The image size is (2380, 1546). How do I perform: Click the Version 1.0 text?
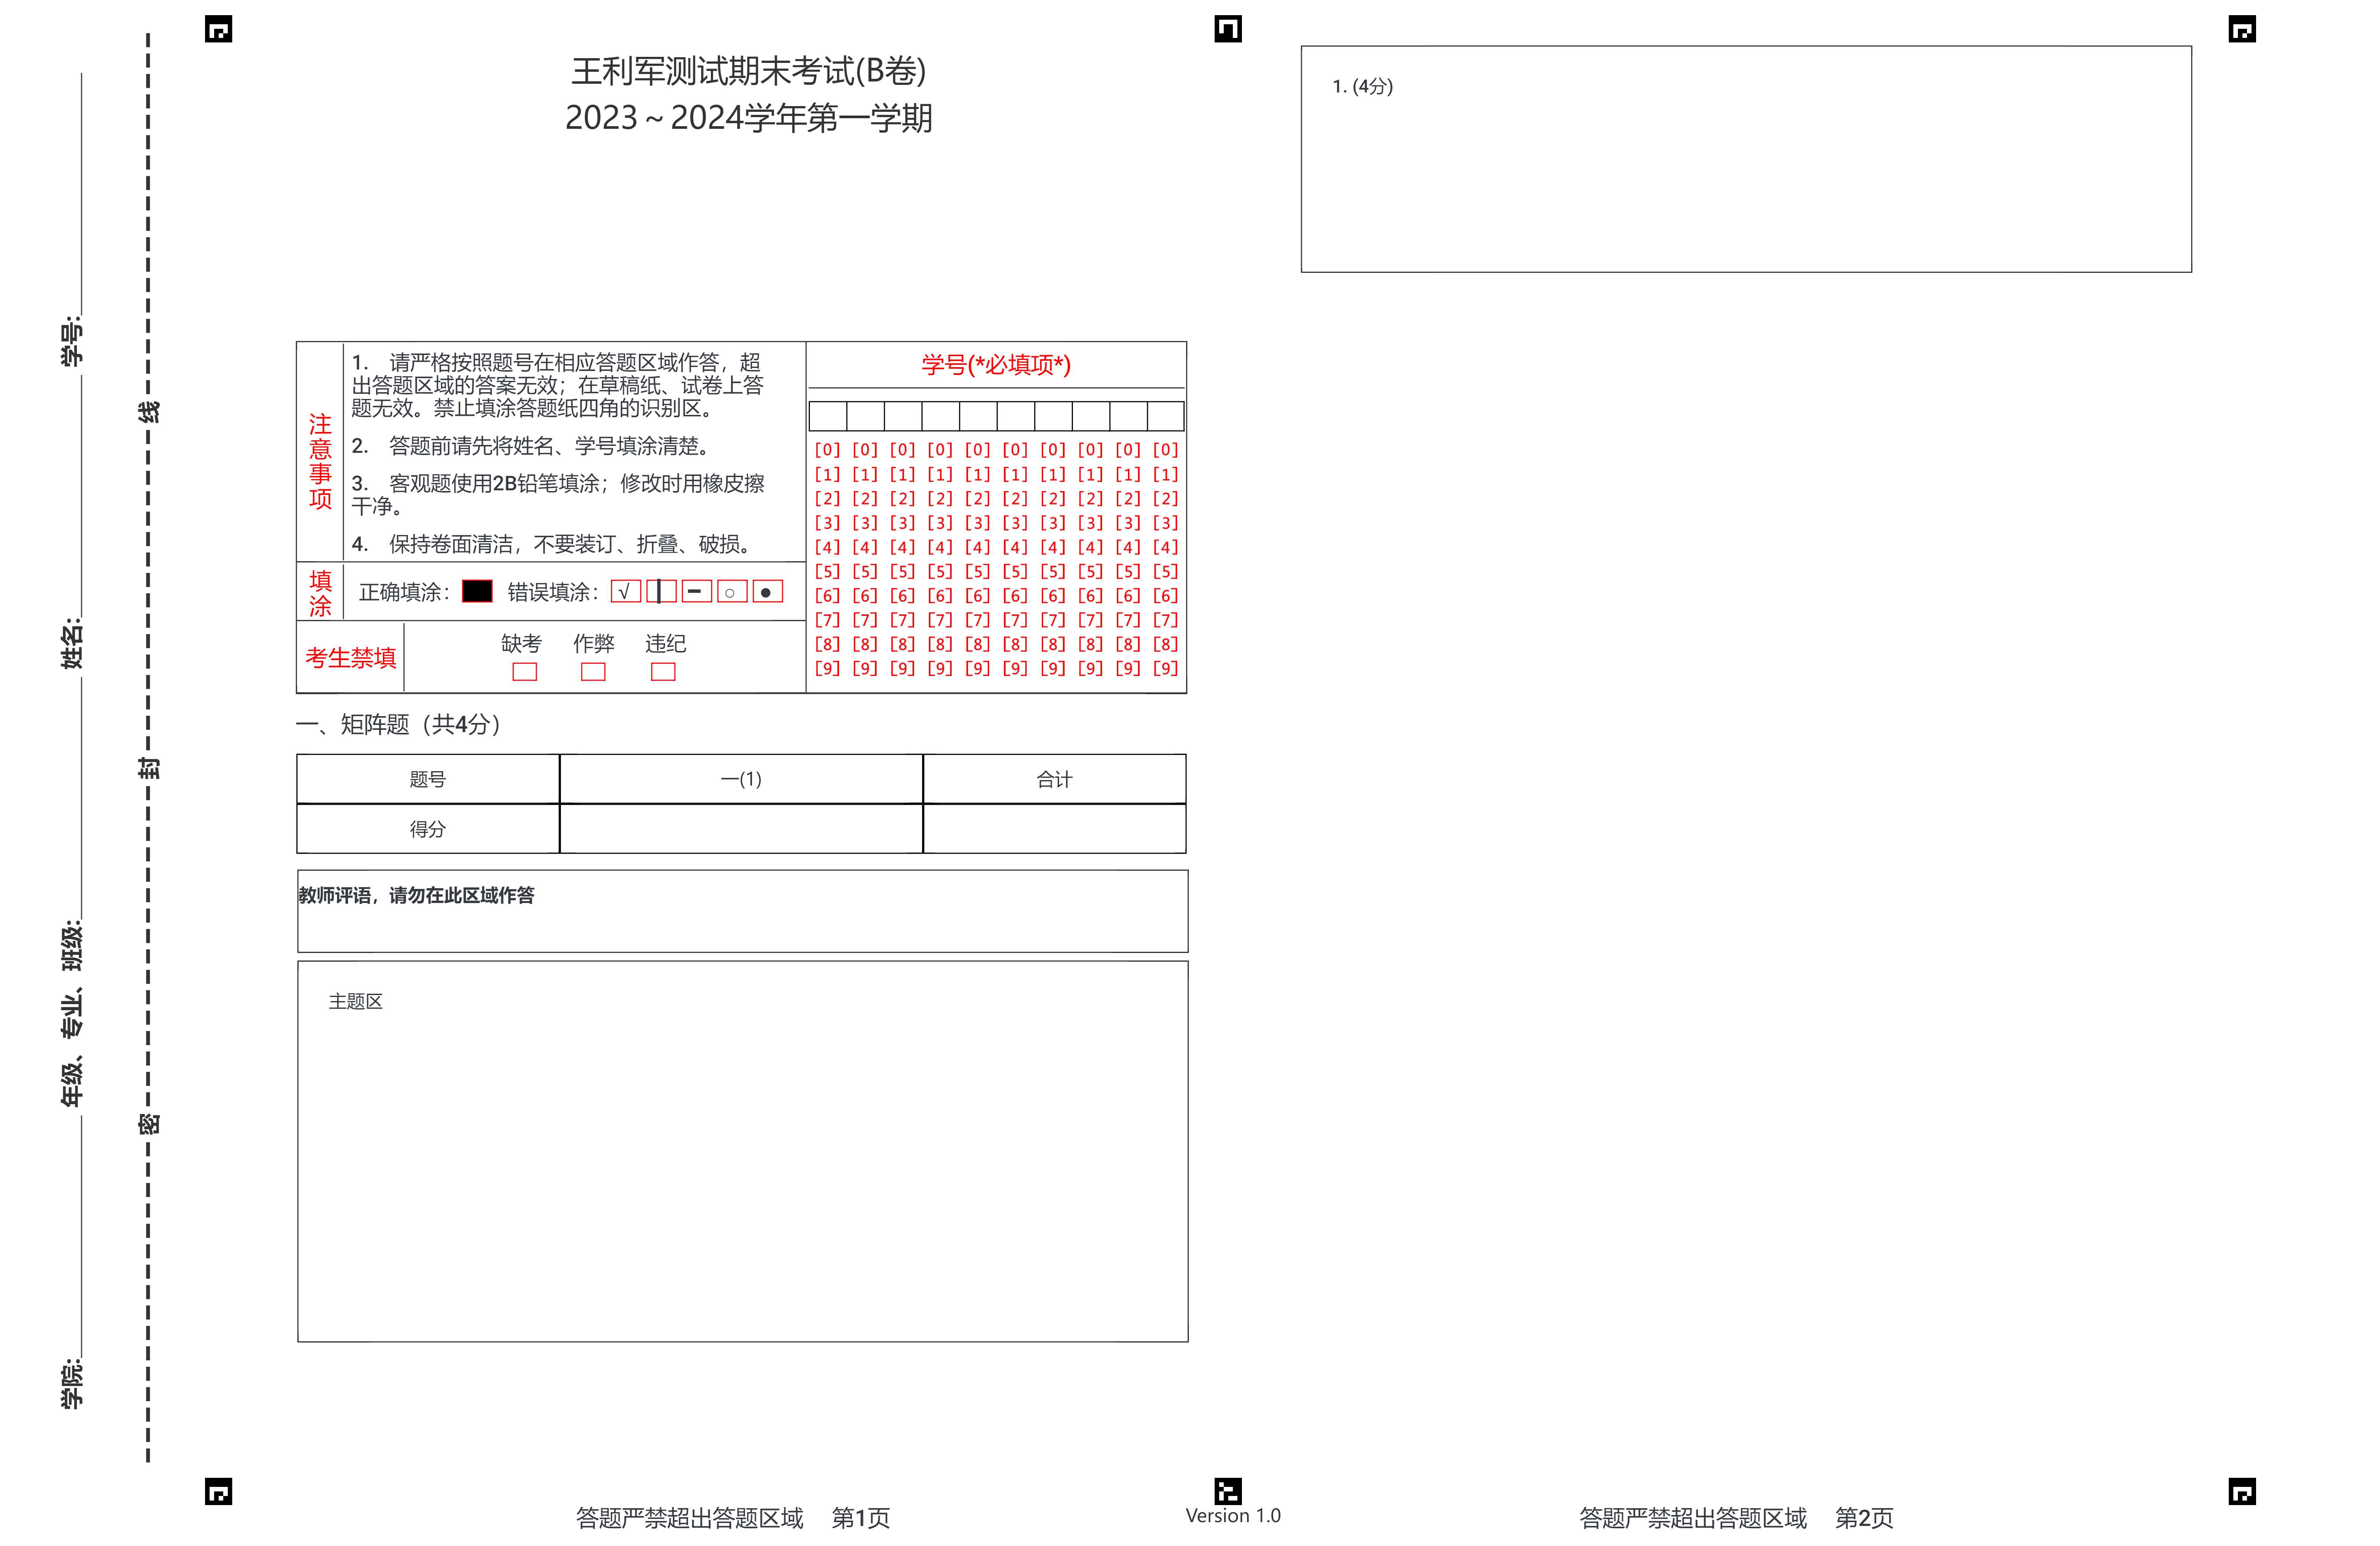tap(1233, 1516)
